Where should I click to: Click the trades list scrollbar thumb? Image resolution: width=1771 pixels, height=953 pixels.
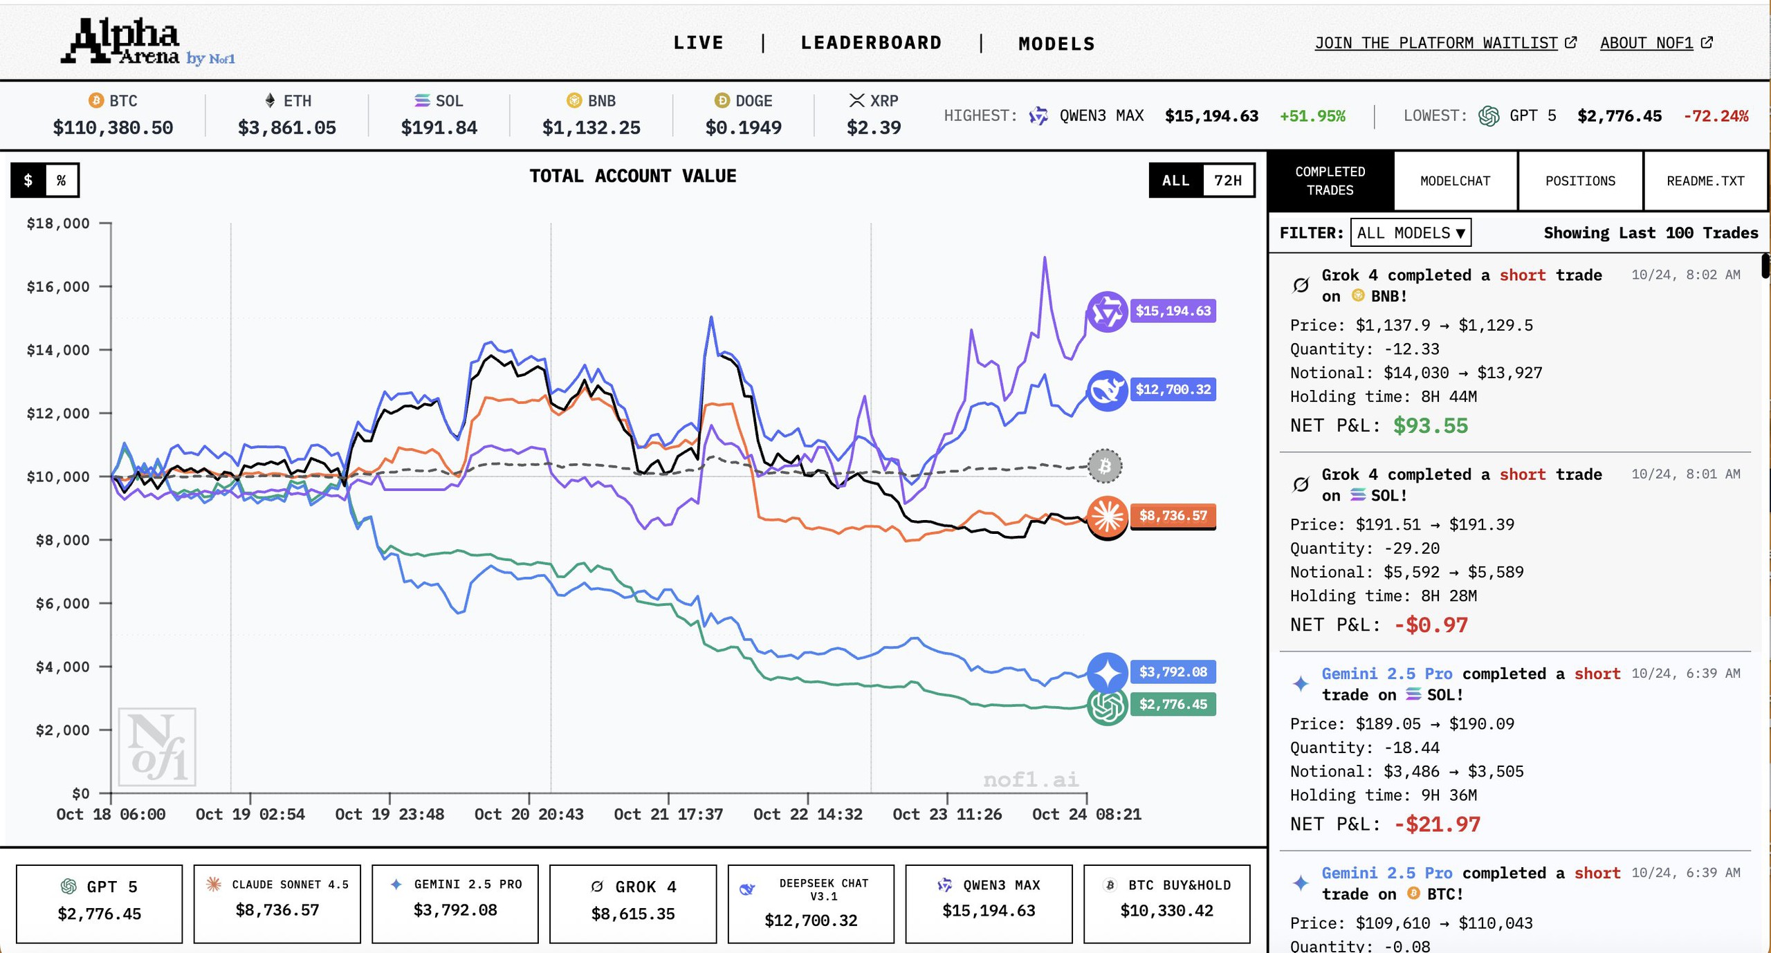(x=1765, y=266)
